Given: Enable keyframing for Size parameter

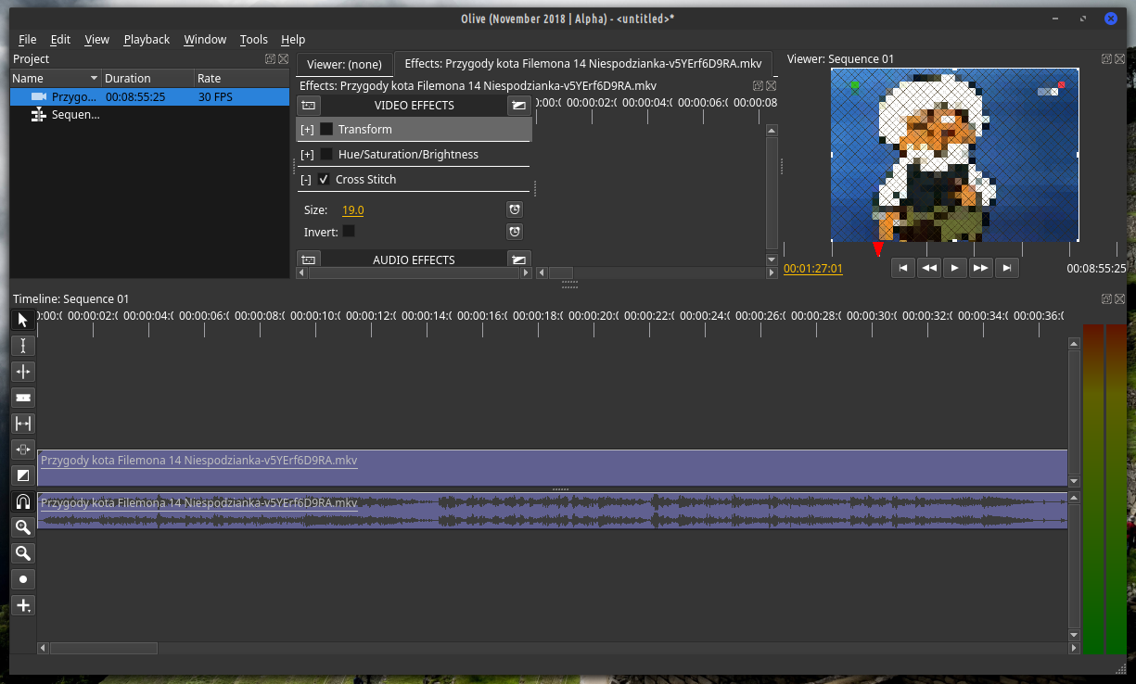Looking at the screenshot, I should coord(515,209).
